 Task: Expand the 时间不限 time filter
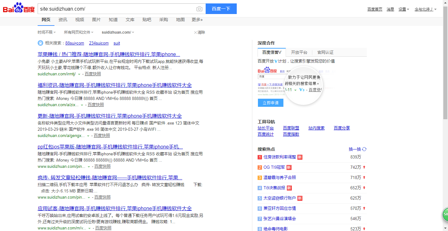pyautogui.click(x=47, y=32)
